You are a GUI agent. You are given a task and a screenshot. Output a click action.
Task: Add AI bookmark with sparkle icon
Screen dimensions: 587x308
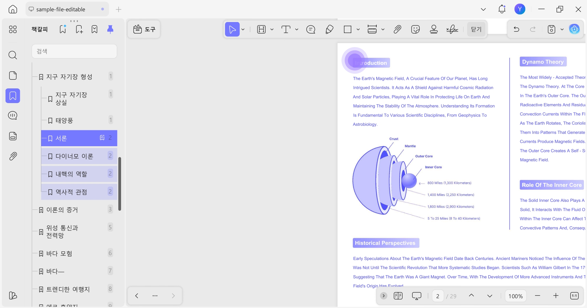tap(63, 29)
